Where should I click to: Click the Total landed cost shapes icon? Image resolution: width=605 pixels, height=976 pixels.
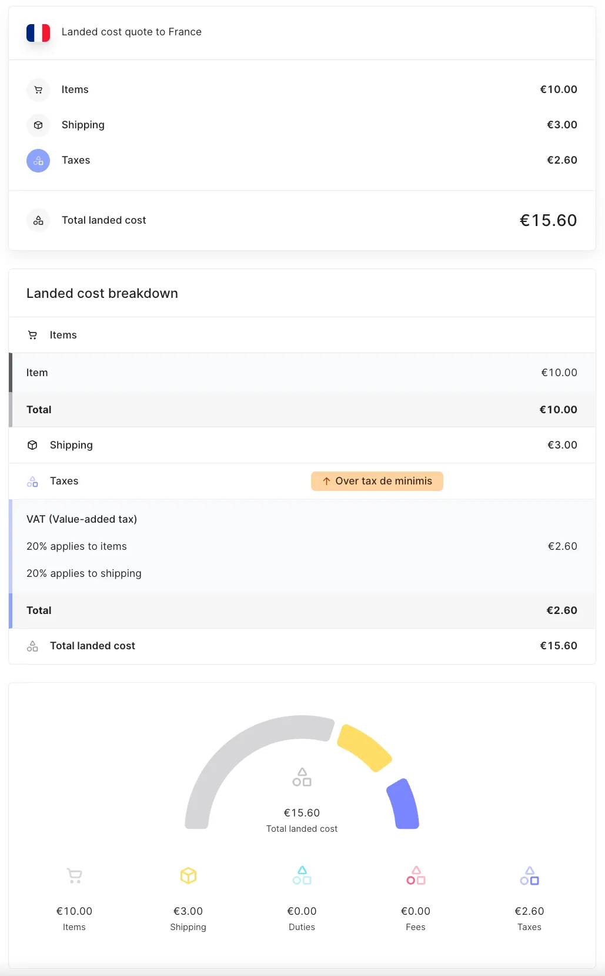pyautogui.click(x=38, y=220)
